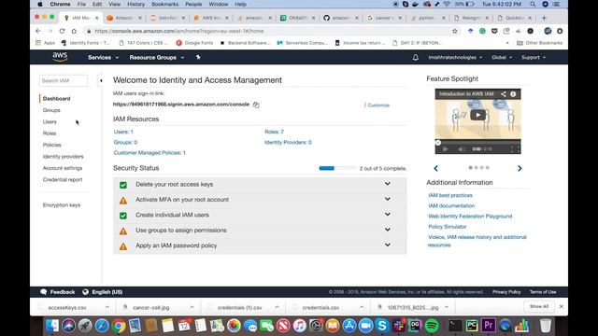The width and height of the screenshot is (598, 336).
Task: Play the Introduction to AWS IAM video
Action: pyautogui.click(x=477, y=115)
